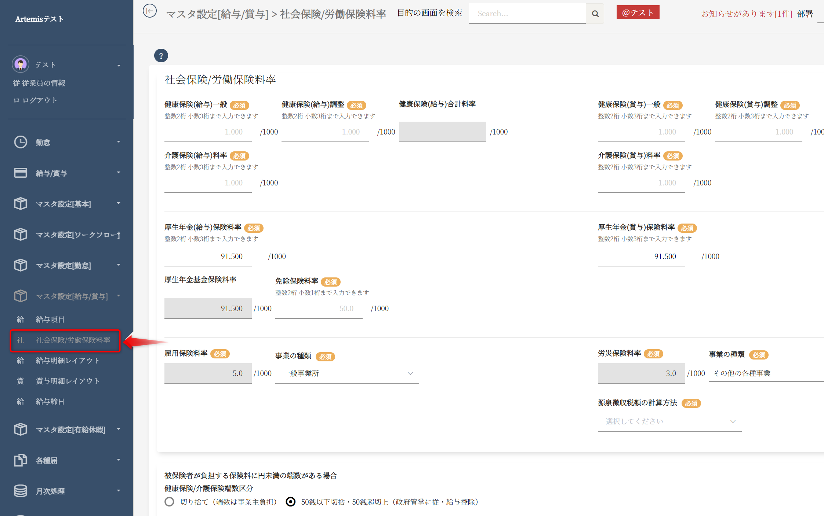This screenshot has height=516, width=824.
Task: Open the question mark help icon
Action: coord(161,56)
